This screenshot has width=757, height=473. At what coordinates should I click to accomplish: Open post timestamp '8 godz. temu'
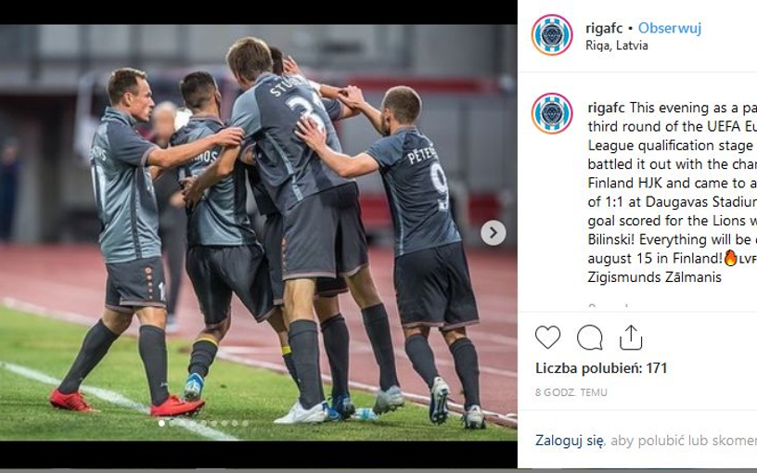(x=571, y=392)
